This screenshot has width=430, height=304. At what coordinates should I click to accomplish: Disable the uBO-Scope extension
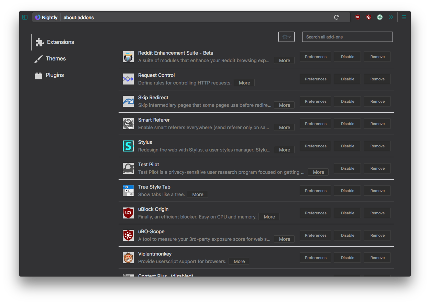click(348, 235)
